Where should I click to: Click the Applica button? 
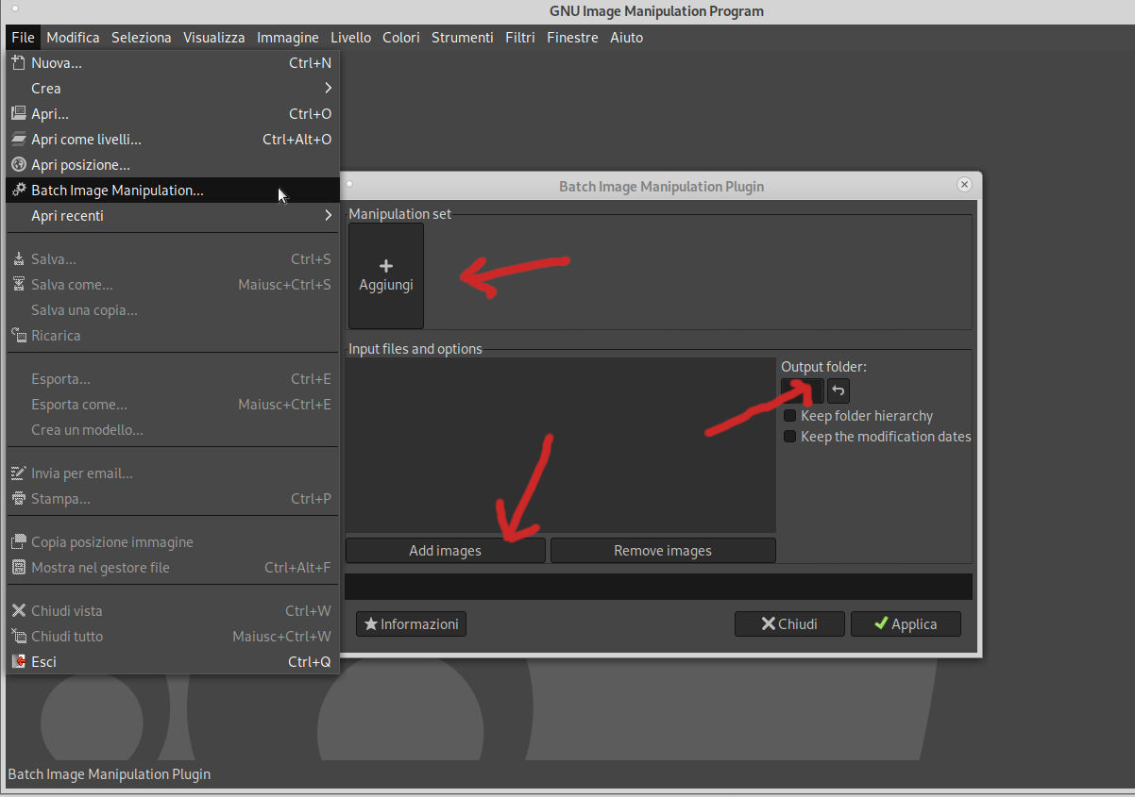click(x=906, y=624)
